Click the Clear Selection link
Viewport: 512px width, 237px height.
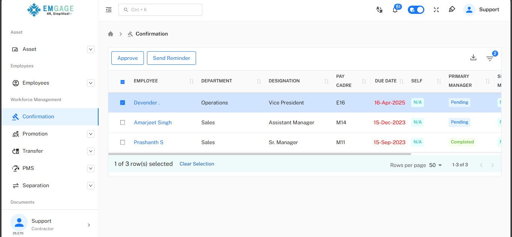[x=197, y=164]
